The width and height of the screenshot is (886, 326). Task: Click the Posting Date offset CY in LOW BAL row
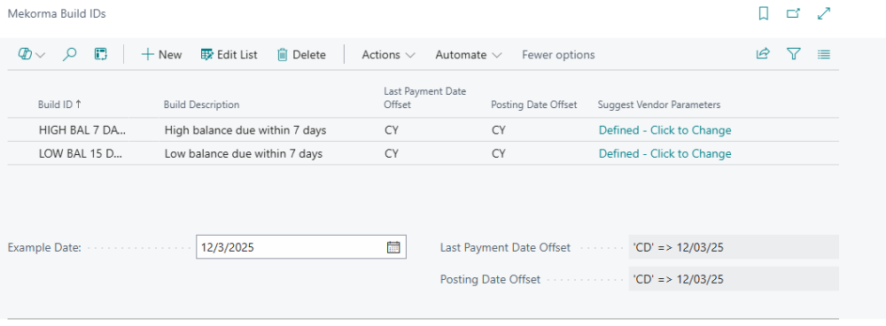pyautogui.click(x=498, y=153)
